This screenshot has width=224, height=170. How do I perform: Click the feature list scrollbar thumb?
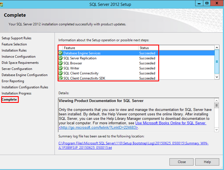click(217, 62)
